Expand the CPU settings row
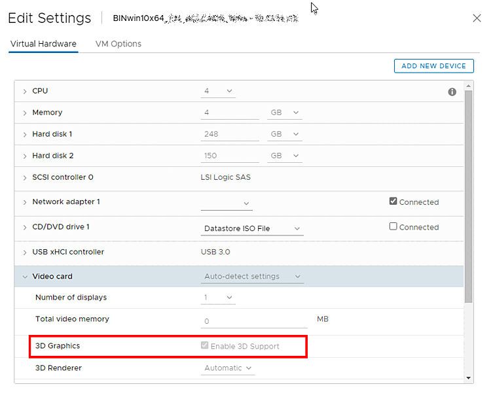Screen dimensions: 491x416 [x=25, y=92]
